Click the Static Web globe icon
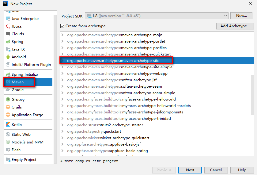Viewport: 257px width, 175px height. pos(8,134)
